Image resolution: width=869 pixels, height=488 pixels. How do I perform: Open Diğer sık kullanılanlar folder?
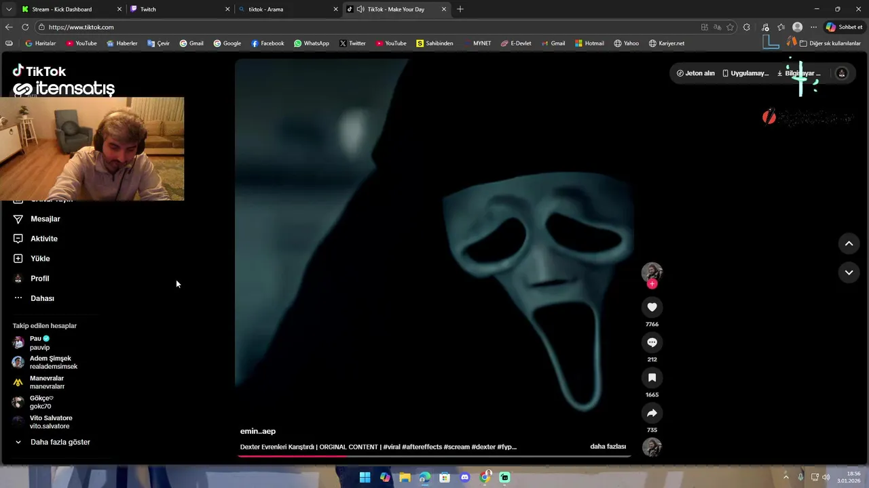(830, 43)
